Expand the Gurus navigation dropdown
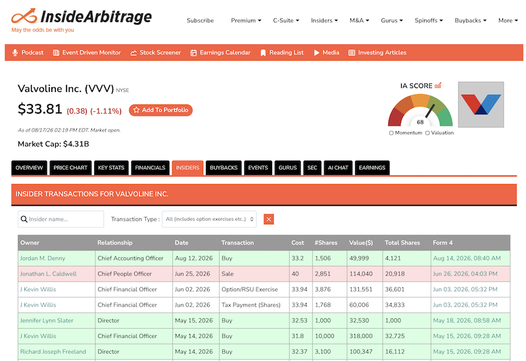Viewport: 526px width, 361px height. tap(392, 20)
